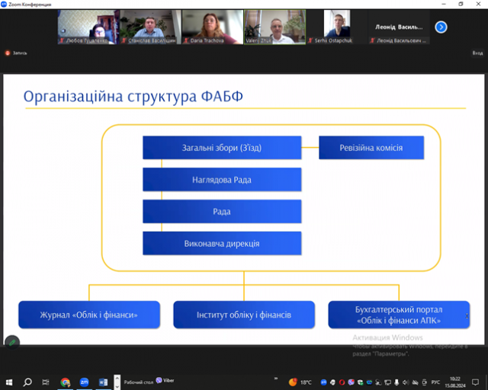Image resolution: width=488 pixels, height=390 pixels.
Task: Select Valerij's active speaker video thumbnail
Action: click(274, 27)
